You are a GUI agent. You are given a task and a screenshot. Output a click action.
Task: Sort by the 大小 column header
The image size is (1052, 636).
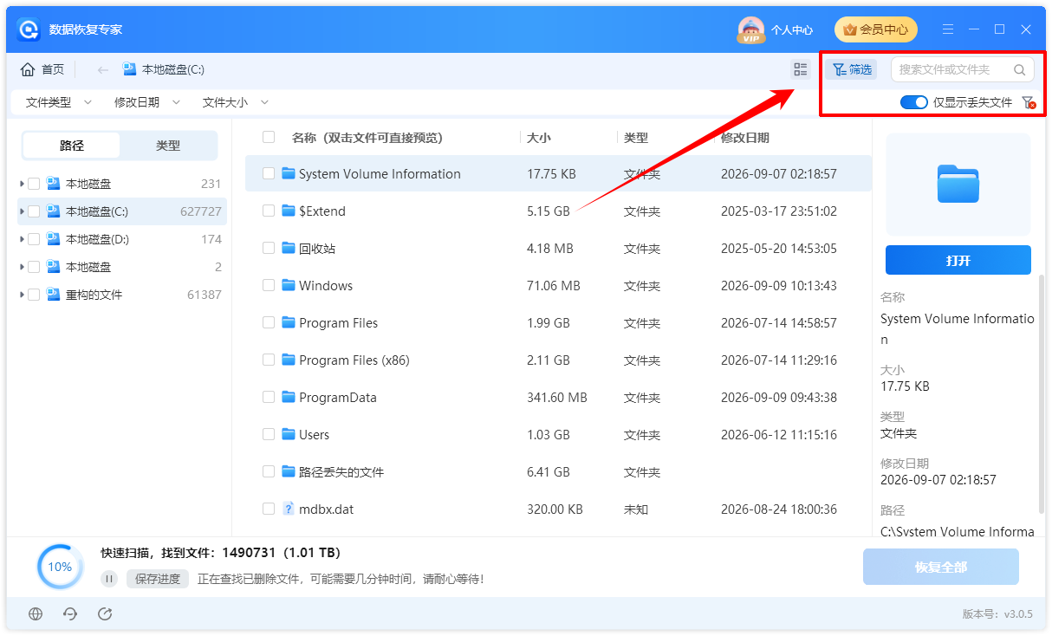click(x=539, y=138)
